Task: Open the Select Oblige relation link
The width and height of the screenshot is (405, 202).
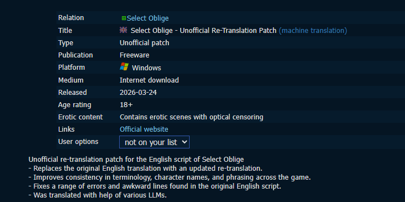Action: [x=148, y=18]
